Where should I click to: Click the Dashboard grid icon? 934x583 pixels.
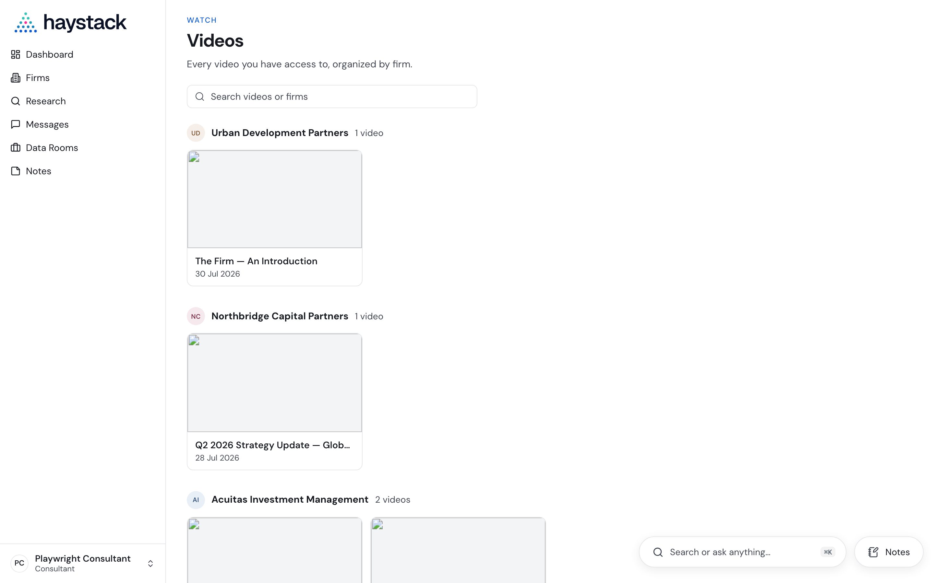[16, 54]
